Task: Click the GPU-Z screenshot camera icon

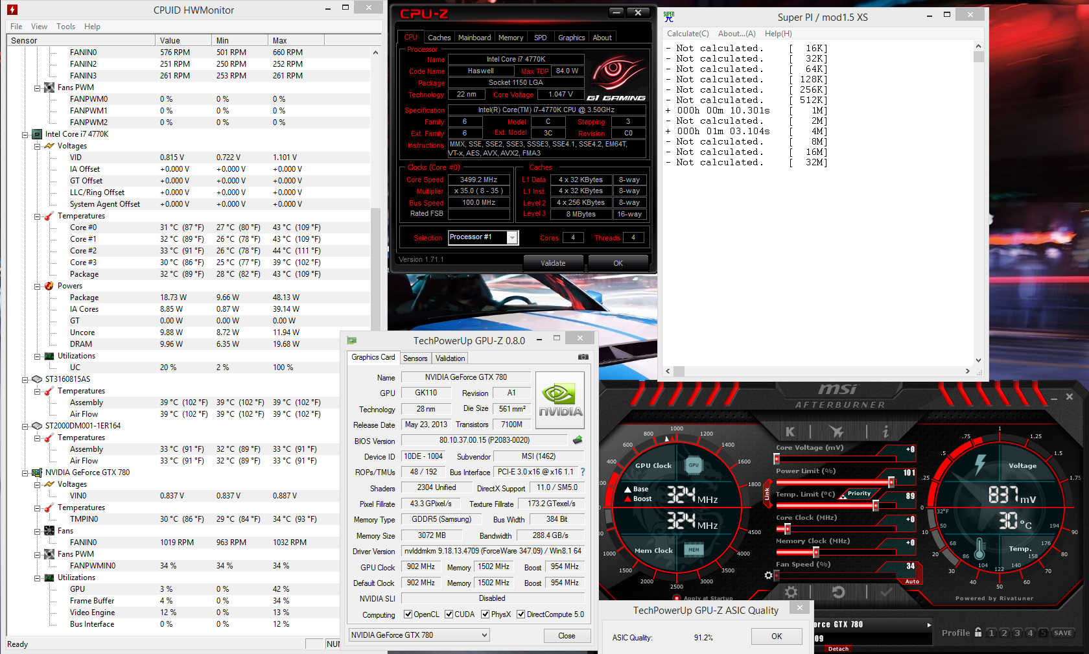Action: (x=583, y=357)
